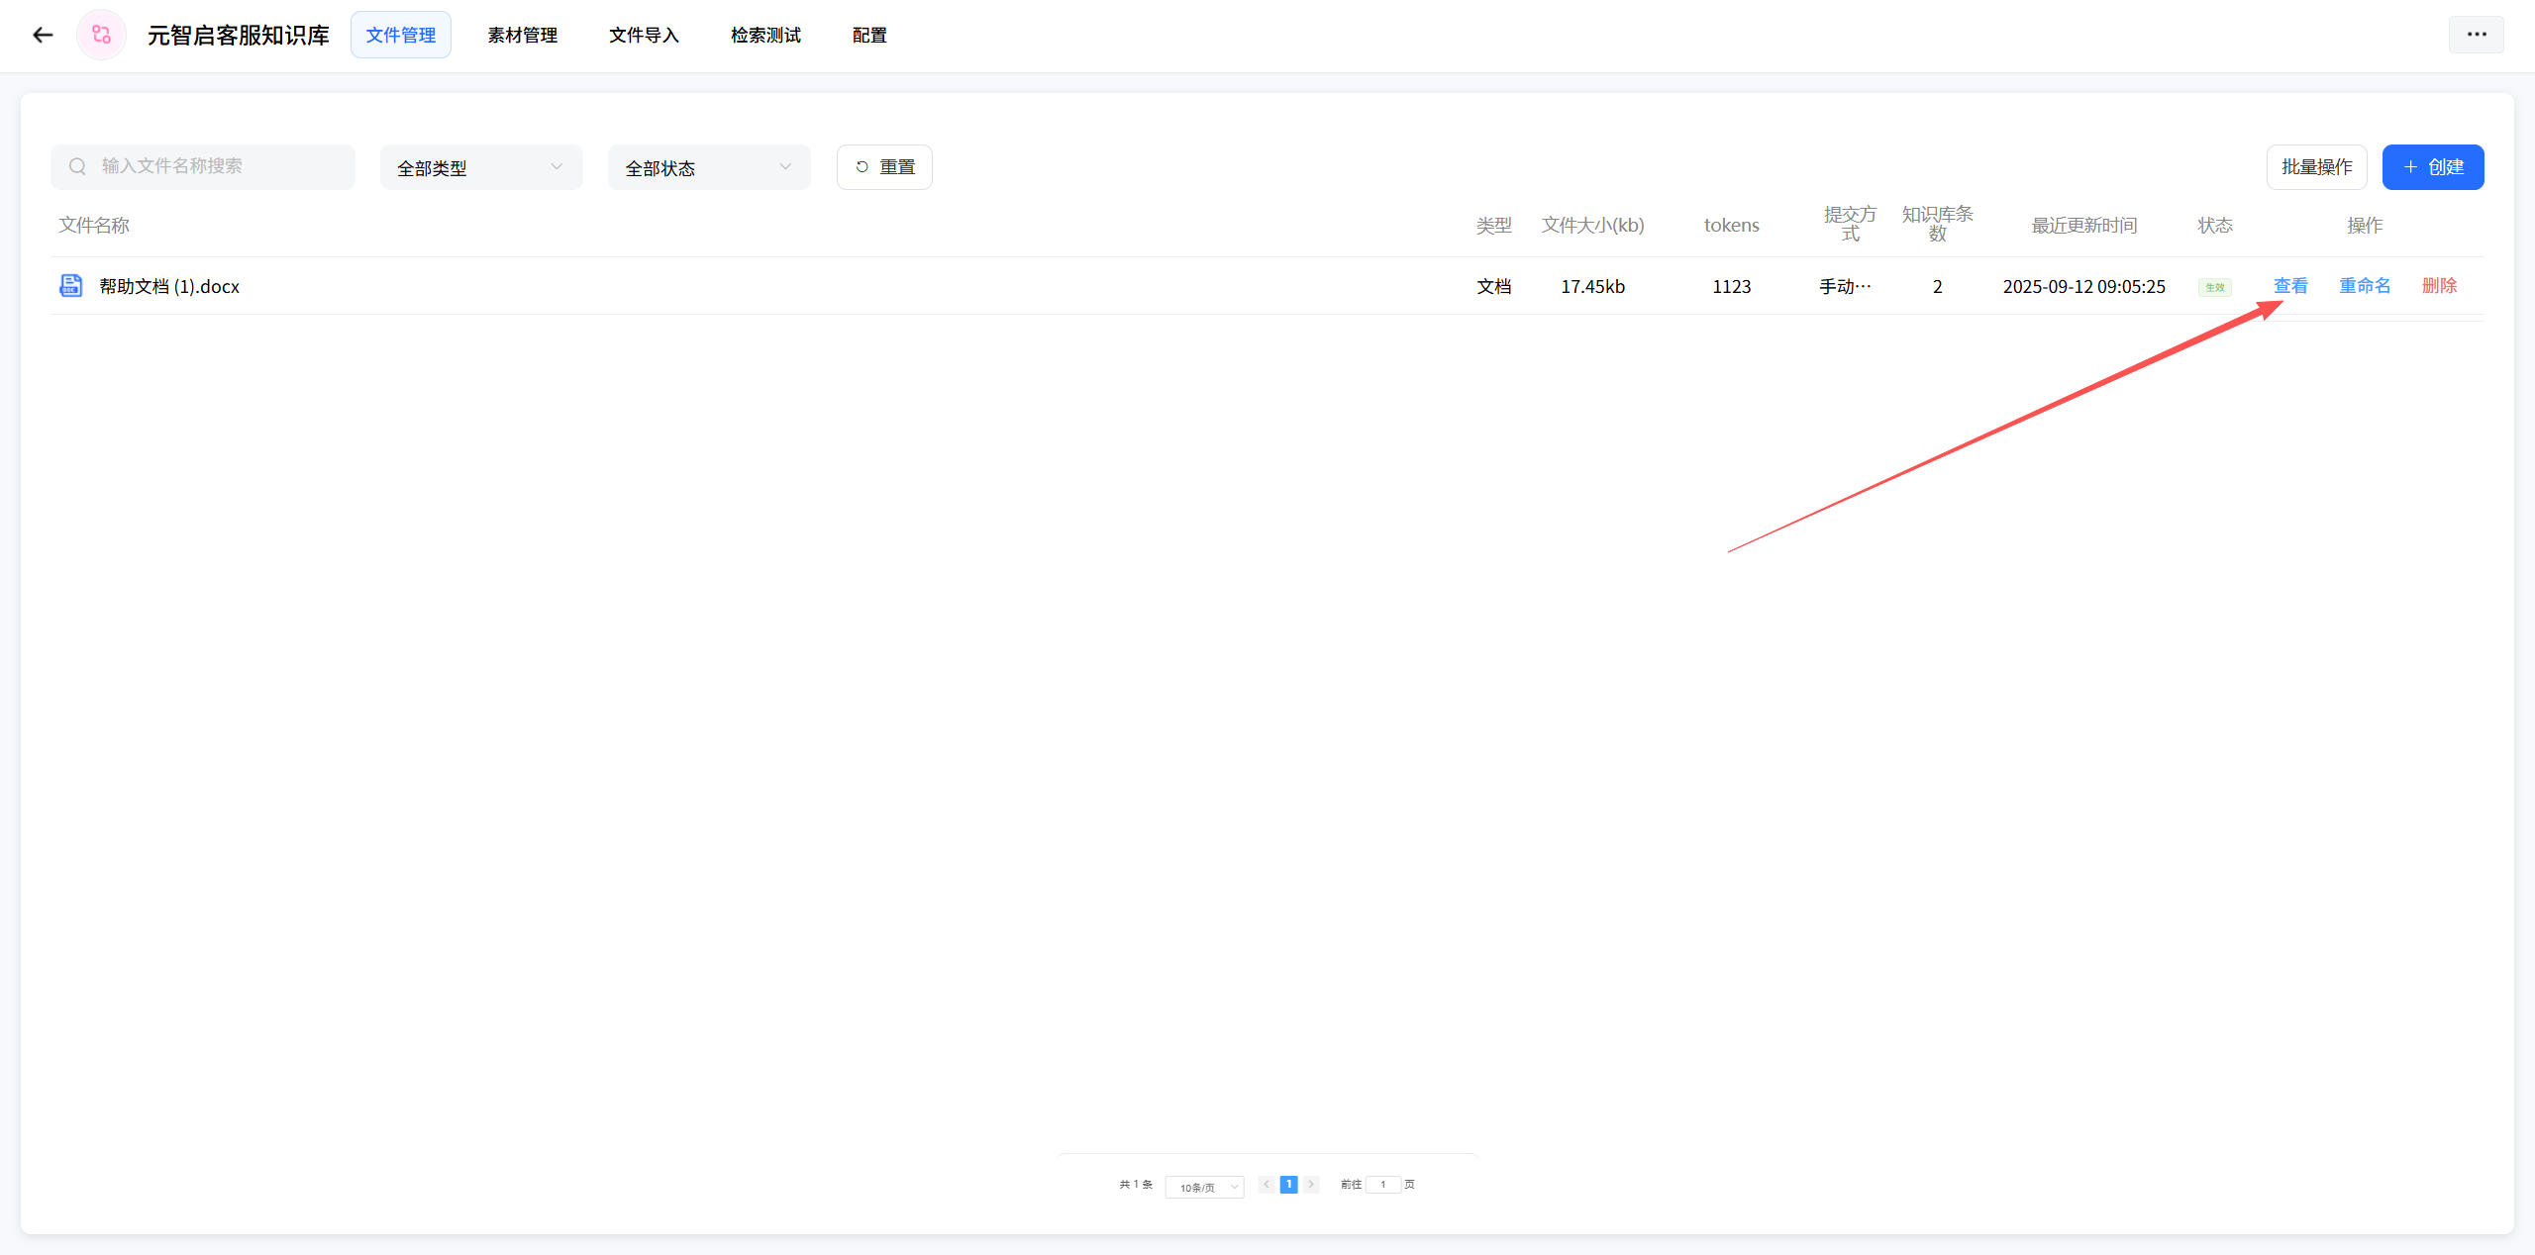Click the 批量操作 batch operation button
This screenshot has width=2535, height=1255.
coord(2316,167)
